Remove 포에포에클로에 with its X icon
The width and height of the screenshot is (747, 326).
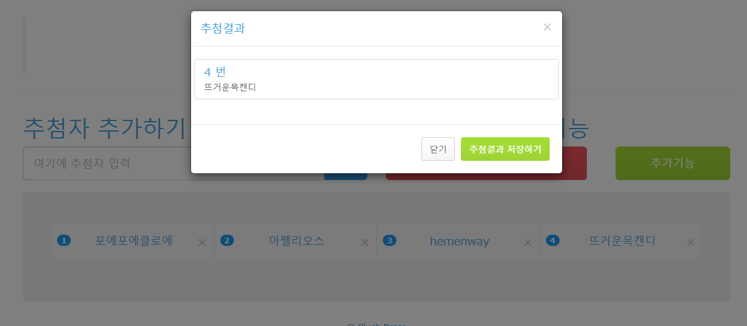click(202, 243)
